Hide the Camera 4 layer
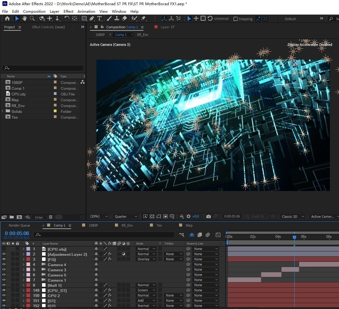339x309 pixels. [x=4, y=264]
